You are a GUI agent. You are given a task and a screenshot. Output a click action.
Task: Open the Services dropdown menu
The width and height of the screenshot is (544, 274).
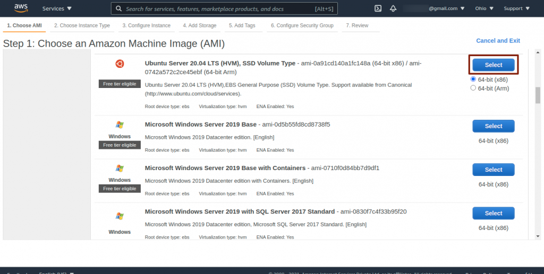(57, 8)
